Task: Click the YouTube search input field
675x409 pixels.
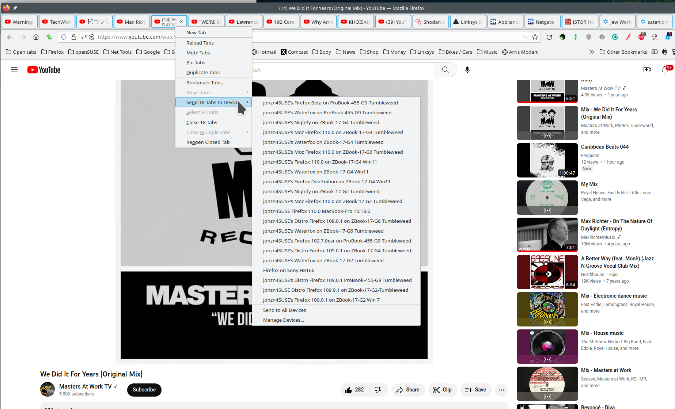Action: (x=343, y=70)
